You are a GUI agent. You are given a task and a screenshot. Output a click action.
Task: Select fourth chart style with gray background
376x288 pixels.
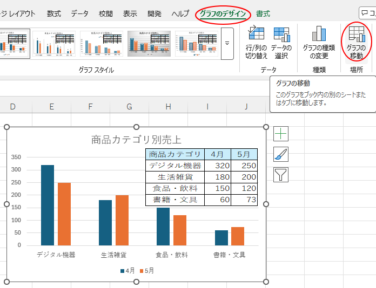pyautogui.click(x=149, y=44)
